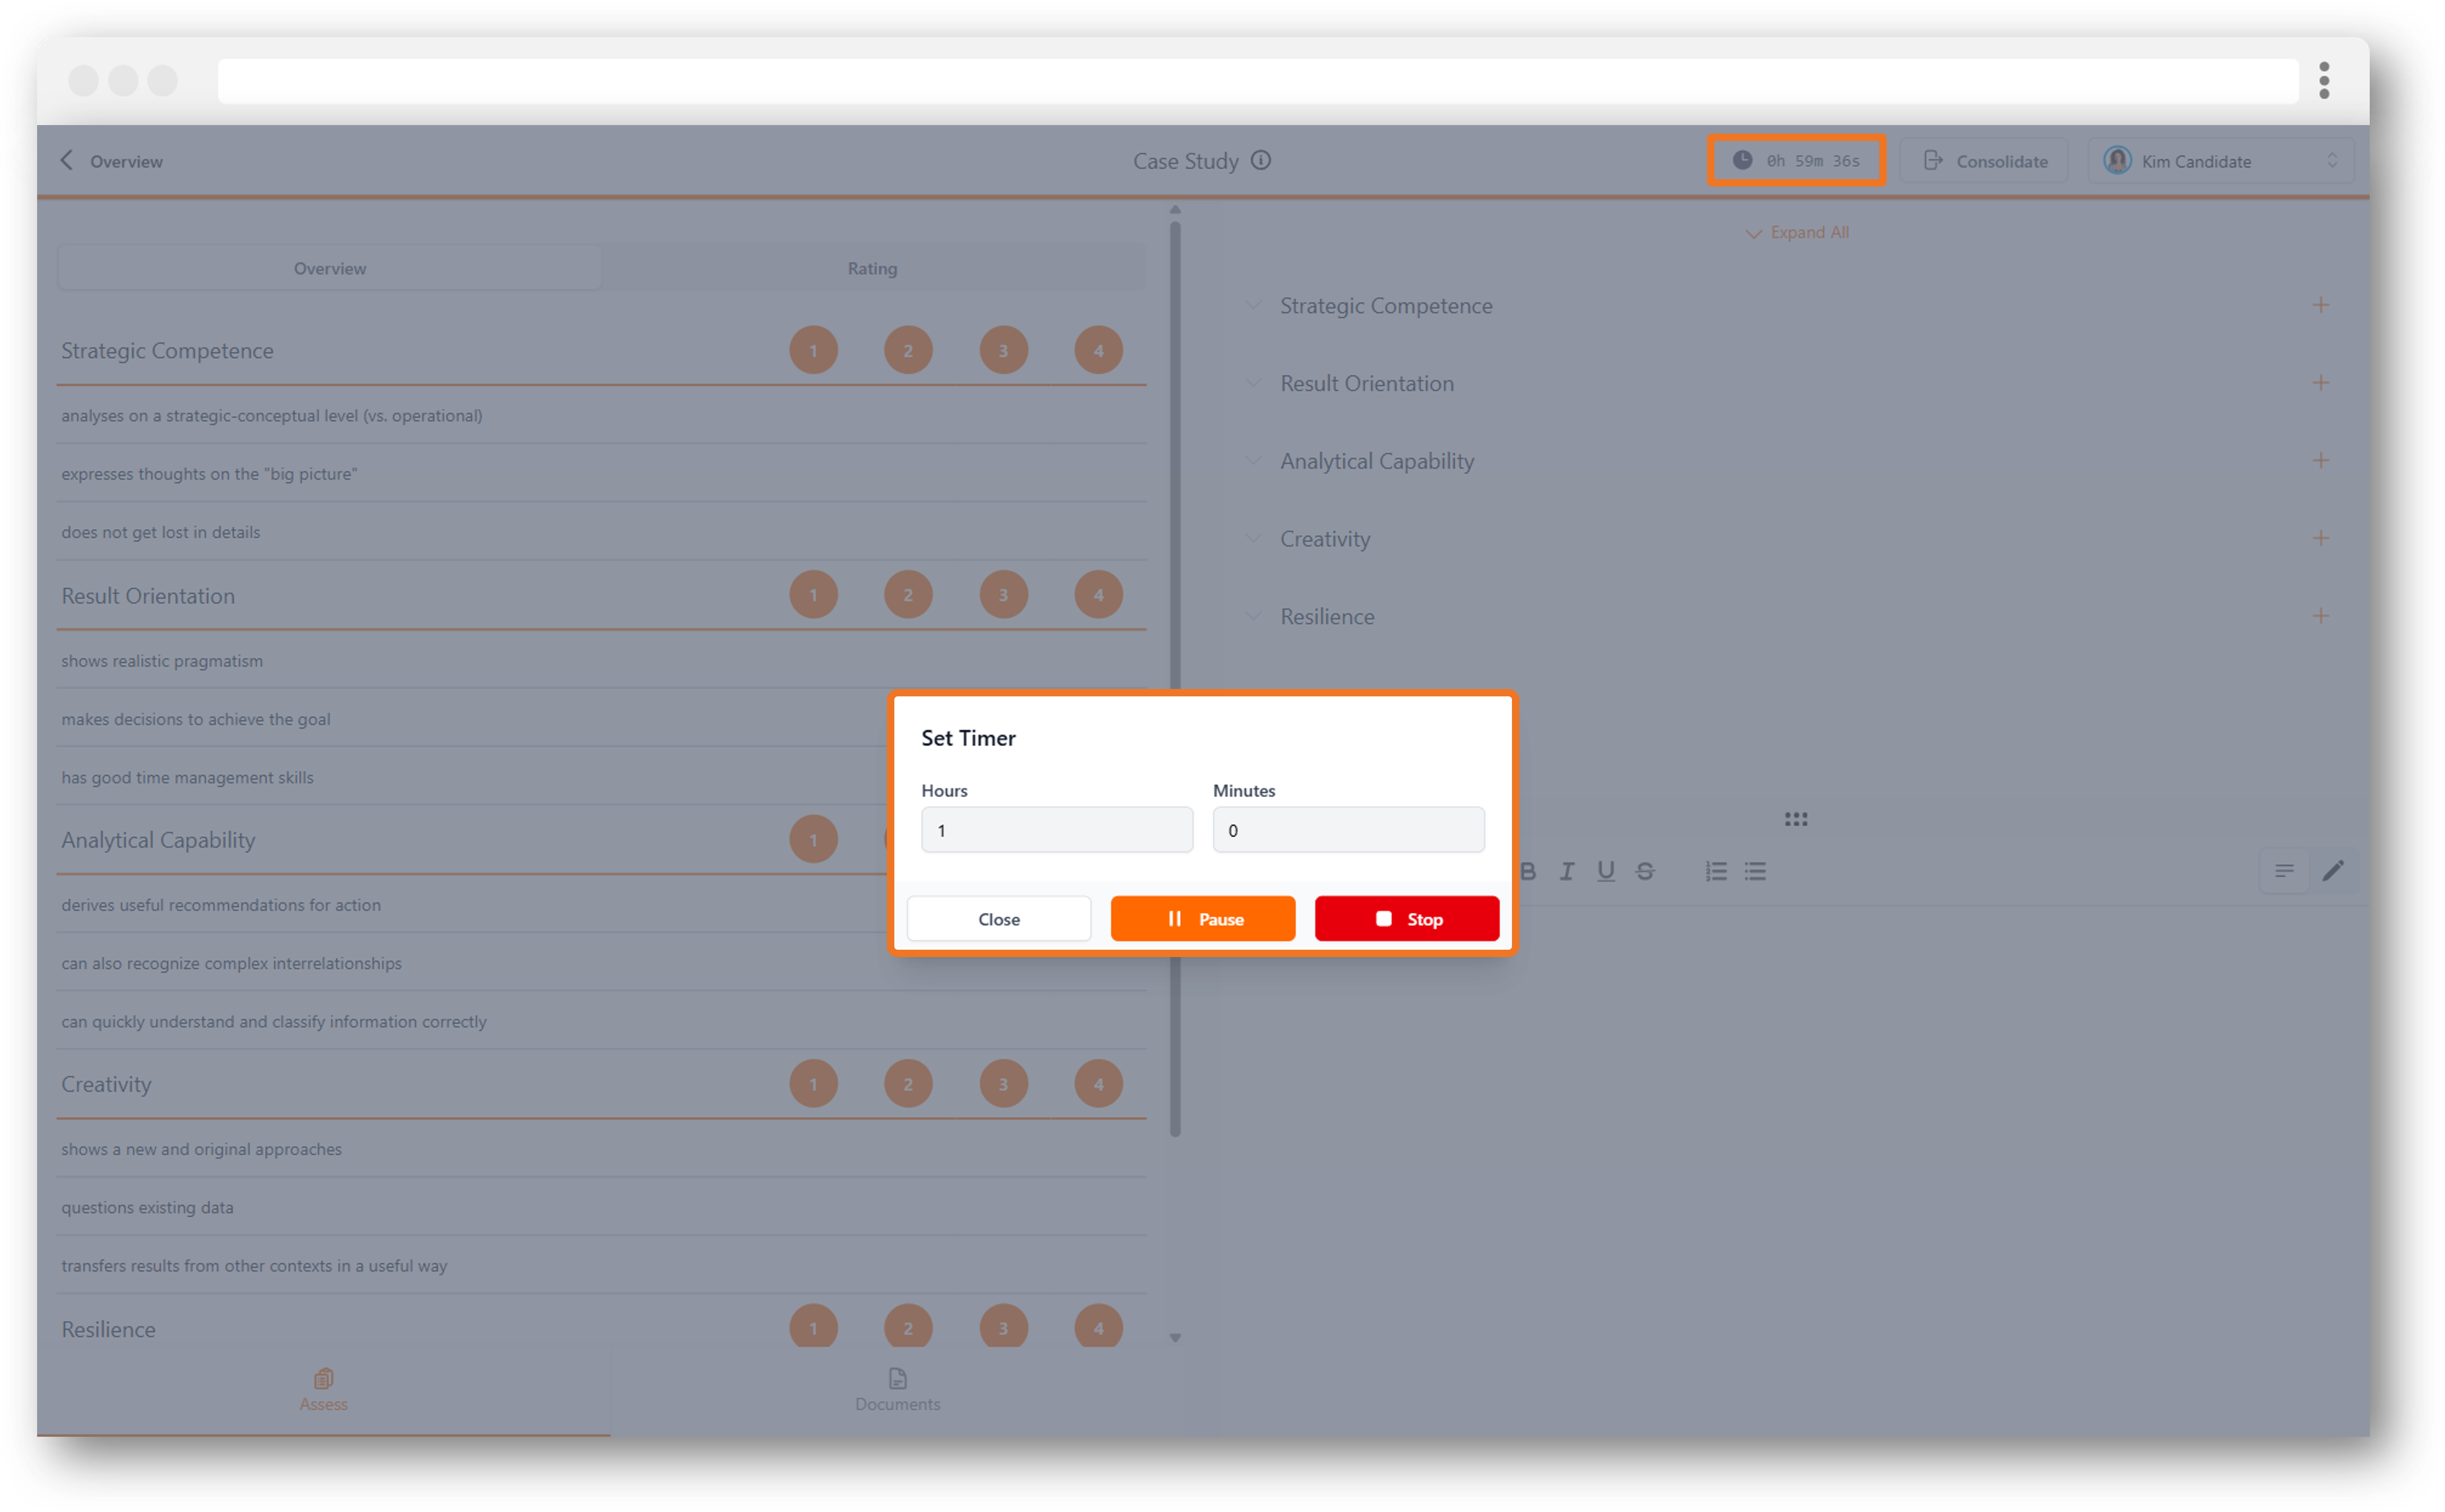
Task: Click the clock timer icon in header
Action: point(1742,160)
